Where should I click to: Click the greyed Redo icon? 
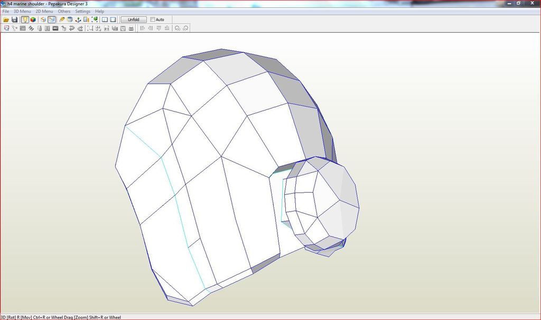tap(185, 29)
